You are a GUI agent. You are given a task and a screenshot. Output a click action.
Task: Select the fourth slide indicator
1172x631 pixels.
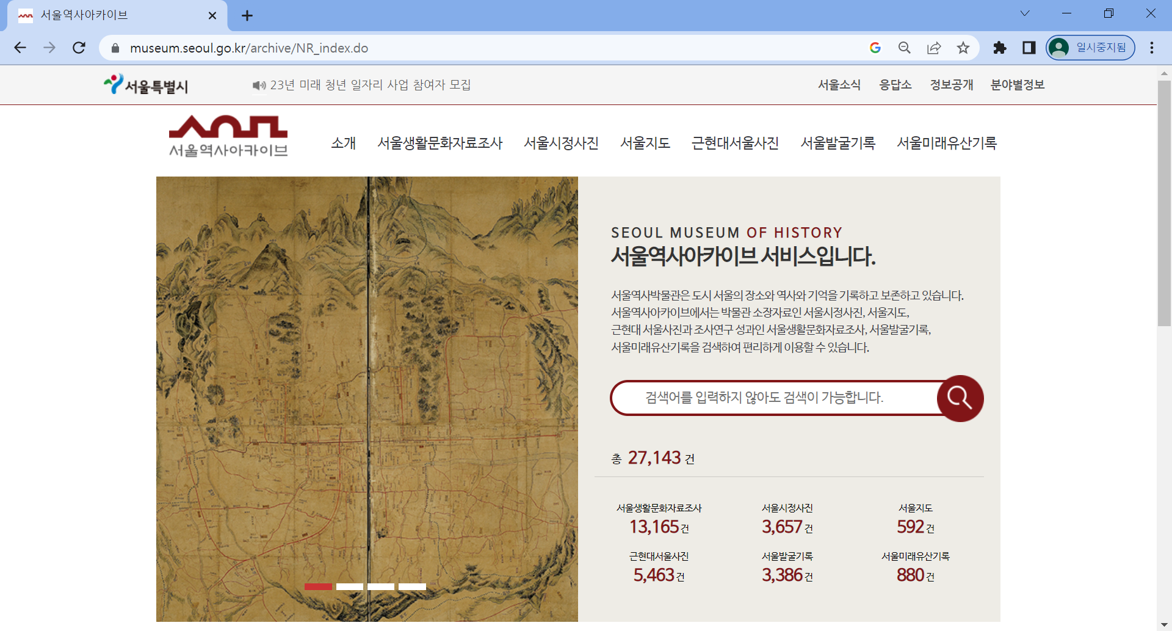[412, 586]
